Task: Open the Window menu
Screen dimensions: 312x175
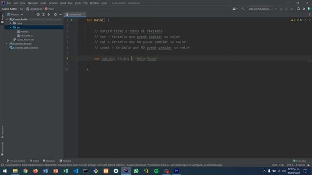Action: click(94, 3)
